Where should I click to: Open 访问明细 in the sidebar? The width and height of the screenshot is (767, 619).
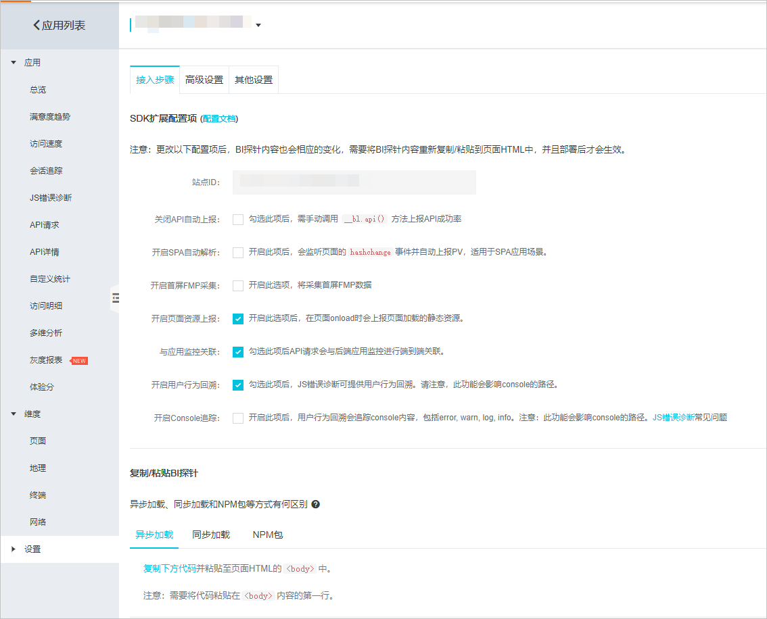(x=46, y=306)
